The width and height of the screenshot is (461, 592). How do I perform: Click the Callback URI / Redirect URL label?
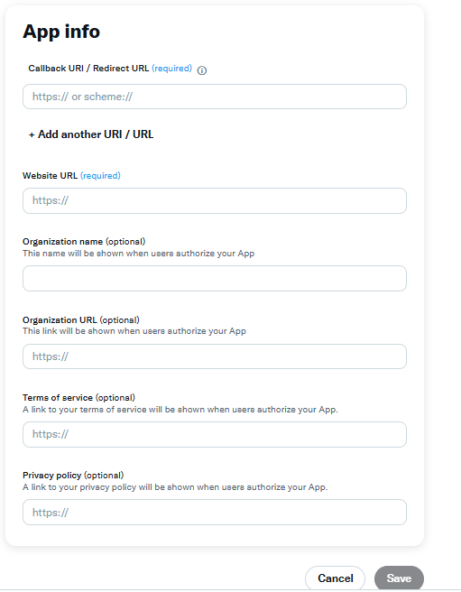click(88, 69)
